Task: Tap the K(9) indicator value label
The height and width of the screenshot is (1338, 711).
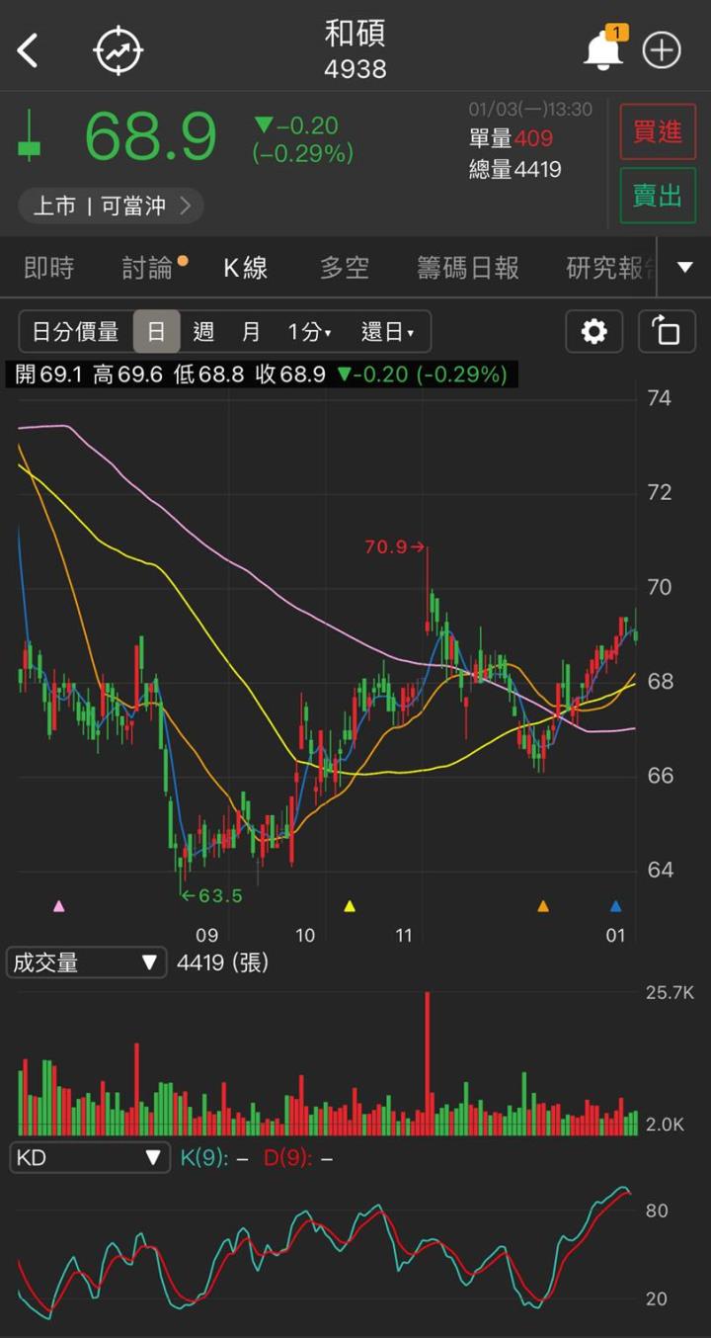Action: click(x=214, y=1158)
